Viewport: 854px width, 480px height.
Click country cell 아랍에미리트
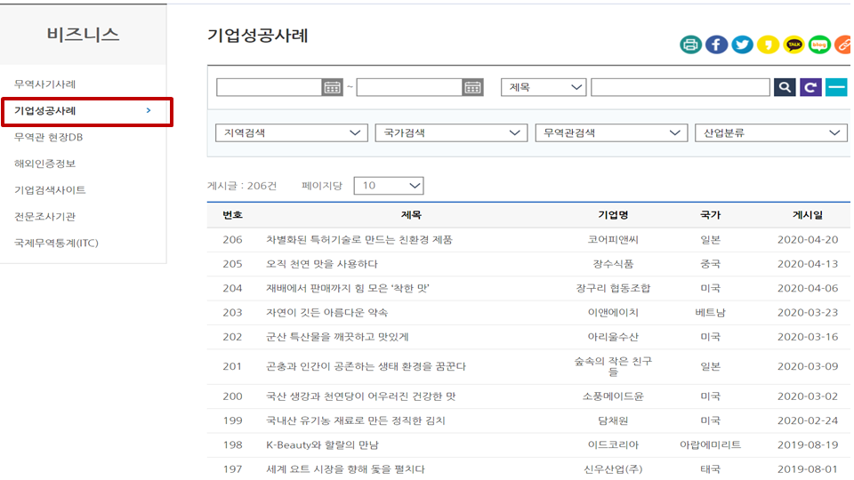[710, 444]
